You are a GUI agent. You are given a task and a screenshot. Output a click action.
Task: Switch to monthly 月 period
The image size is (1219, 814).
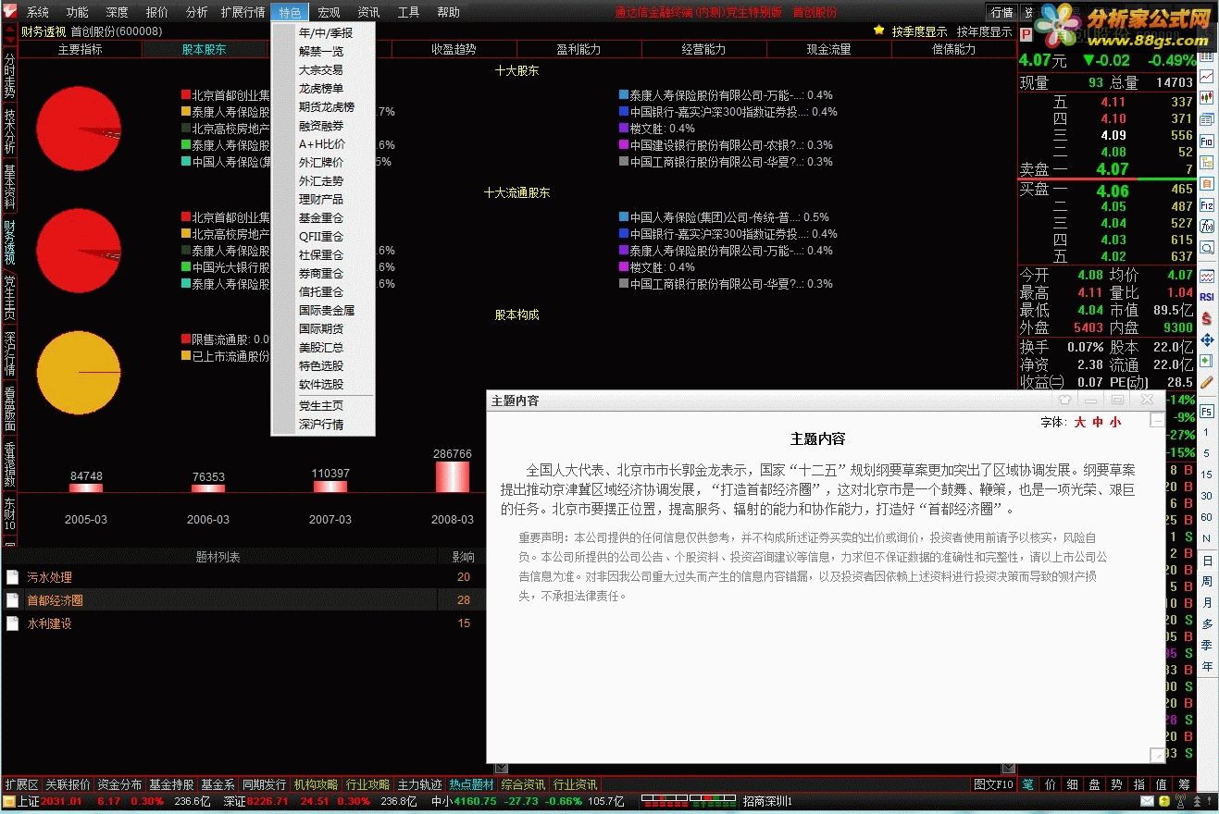click(1207, 603)
